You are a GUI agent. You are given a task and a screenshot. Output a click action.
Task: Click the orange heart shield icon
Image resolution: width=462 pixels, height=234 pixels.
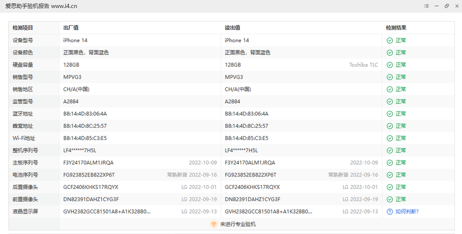[x=214, y=224]
